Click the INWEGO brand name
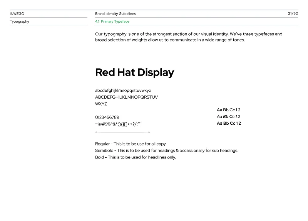Image resolution: width=308 pixels, height=221 pixels. pos(17,14)
